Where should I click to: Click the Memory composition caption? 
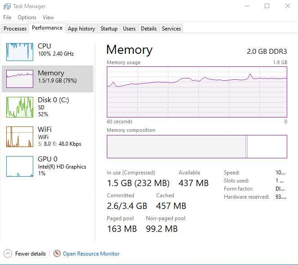click(131, 130)
